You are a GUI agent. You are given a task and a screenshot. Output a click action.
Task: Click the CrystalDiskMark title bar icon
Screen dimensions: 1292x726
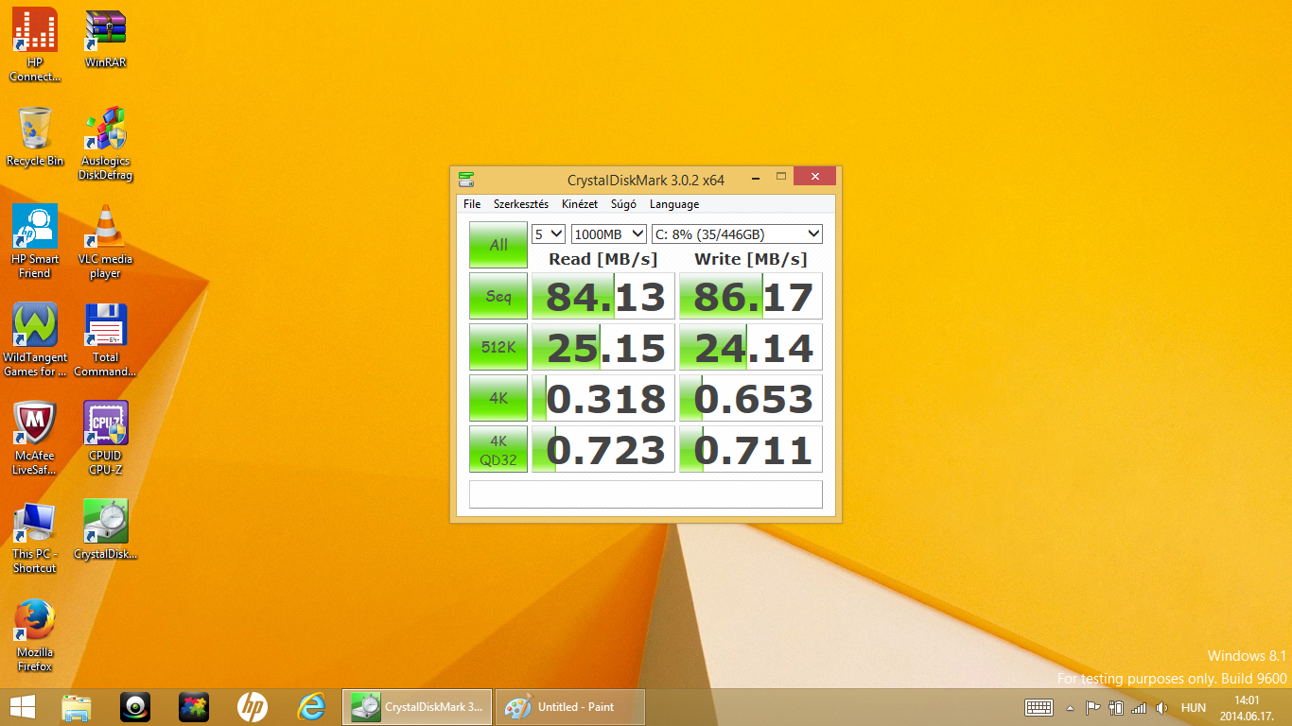point(465,180)
